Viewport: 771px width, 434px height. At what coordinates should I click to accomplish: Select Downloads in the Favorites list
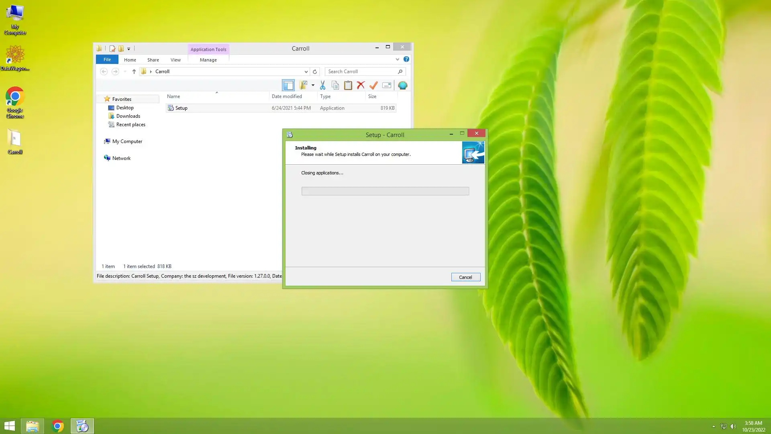128,116
